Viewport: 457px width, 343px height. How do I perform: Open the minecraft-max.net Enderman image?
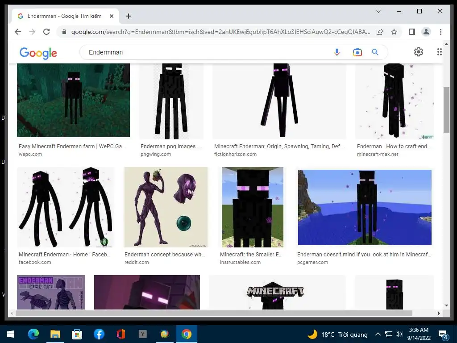tap(395, 101)
